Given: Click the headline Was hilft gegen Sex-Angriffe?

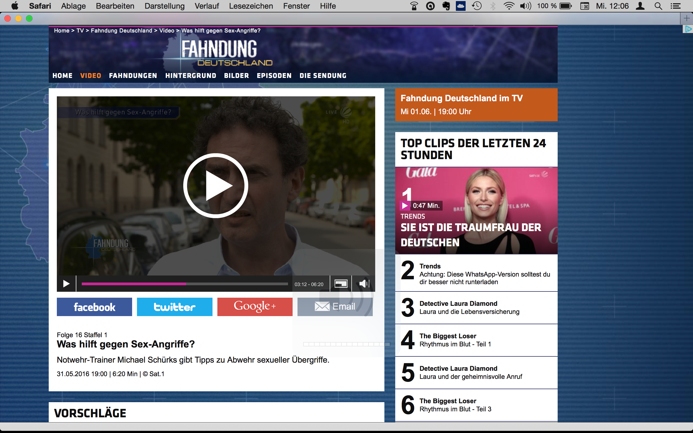Looking at the screenshot, I should click(126, 344).
